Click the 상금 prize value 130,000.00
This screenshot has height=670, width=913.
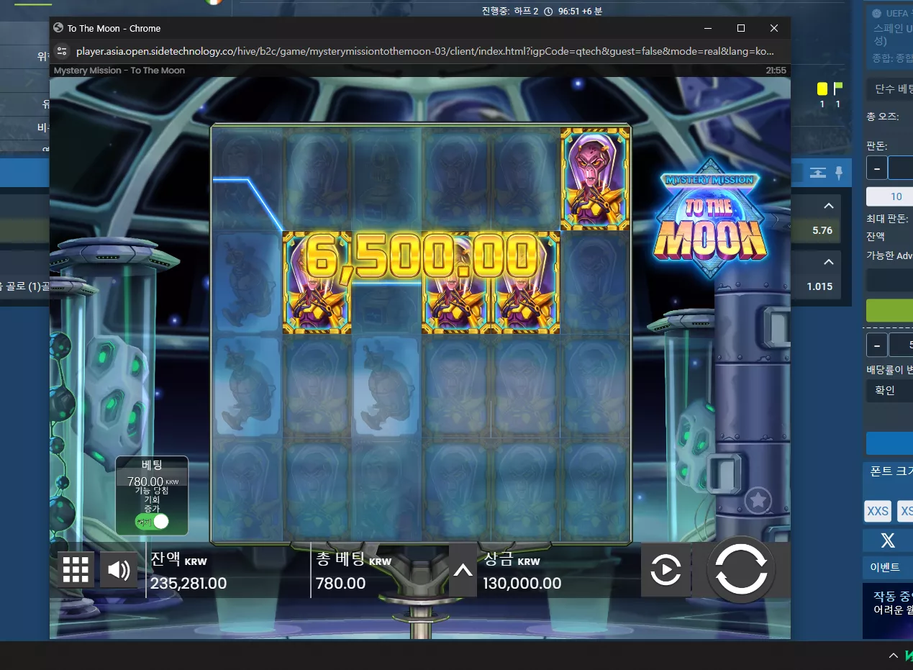tap(522, 584)
